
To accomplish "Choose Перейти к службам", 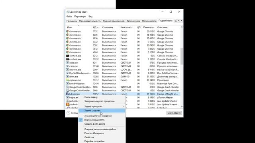I will 94,141.
